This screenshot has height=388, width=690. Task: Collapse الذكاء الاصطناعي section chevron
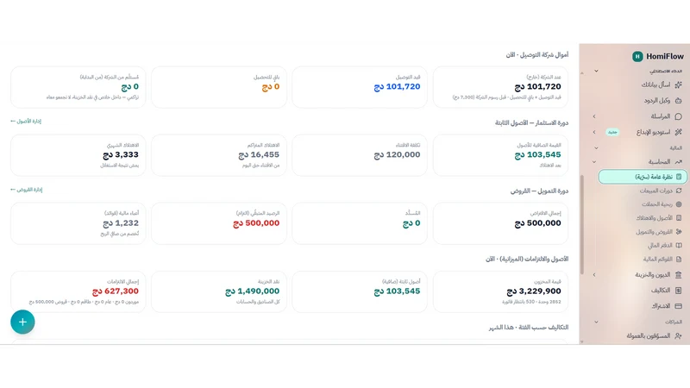[596, 71]
